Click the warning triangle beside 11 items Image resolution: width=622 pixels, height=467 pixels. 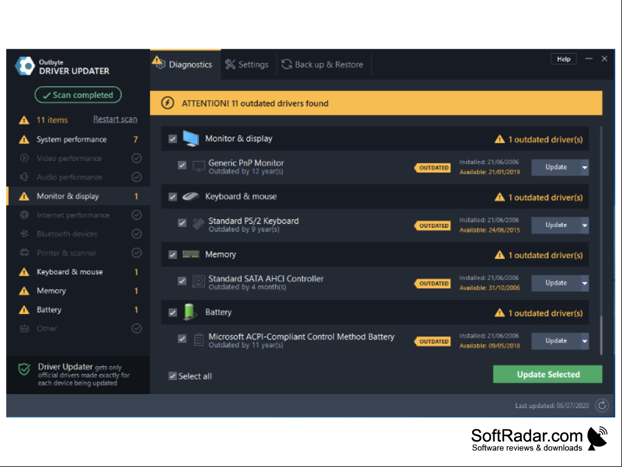(24, 120)
